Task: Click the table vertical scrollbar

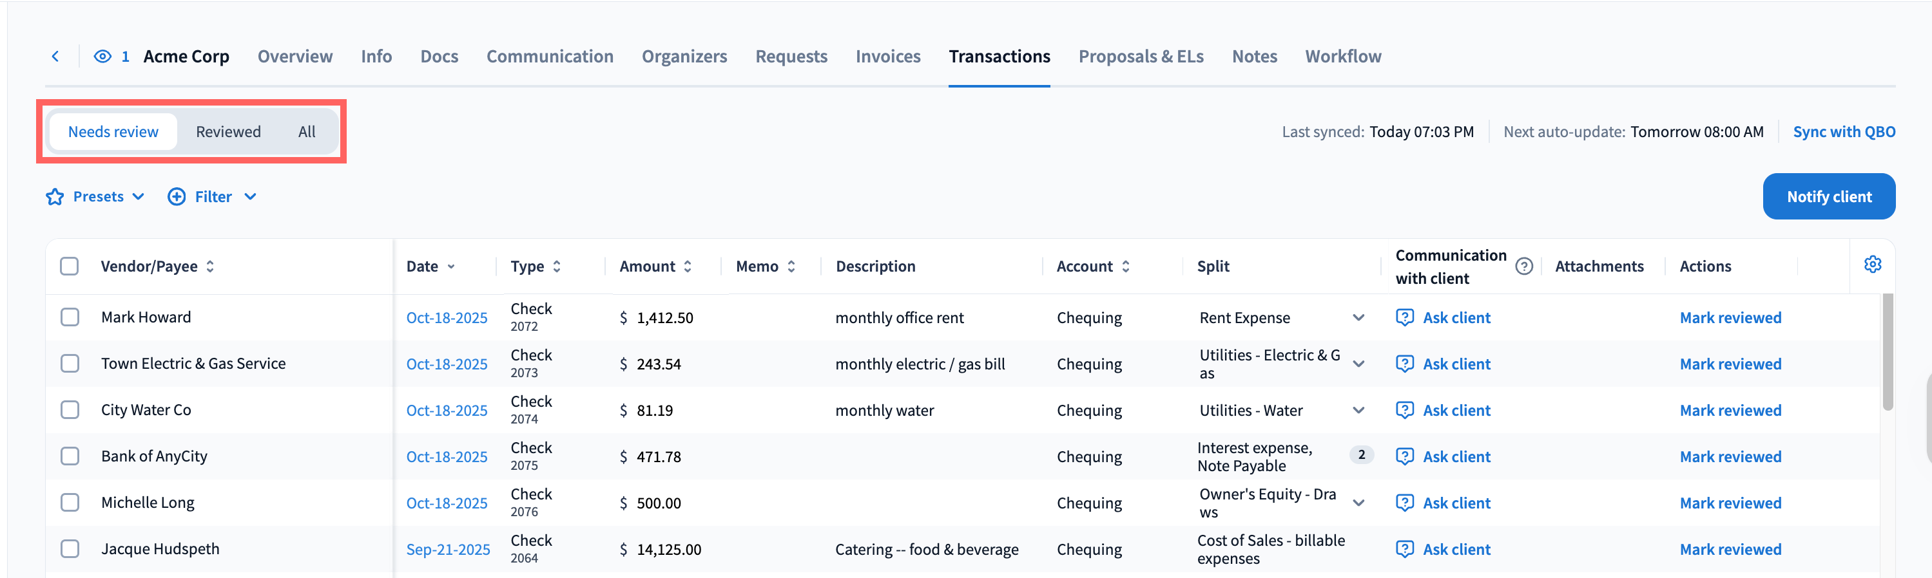Action: click(1887, 352)
